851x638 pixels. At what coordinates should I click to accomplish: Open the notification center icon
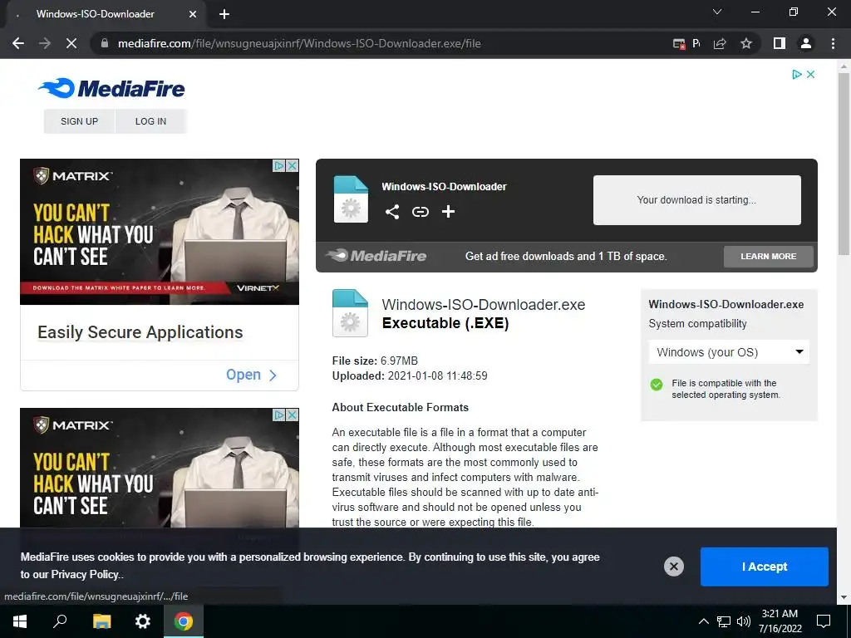point(824,621)
